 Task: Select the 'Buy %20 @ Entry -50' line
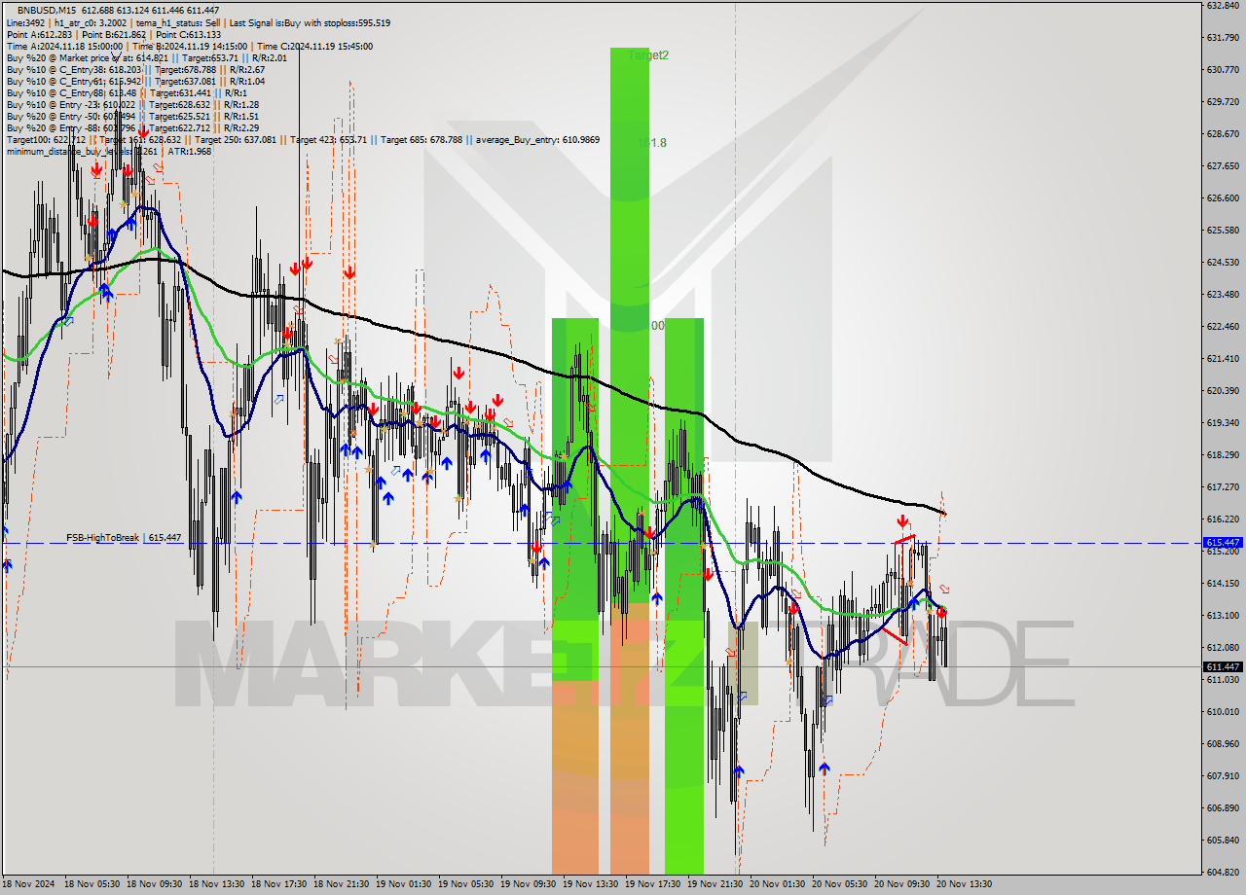coord(132,116)
